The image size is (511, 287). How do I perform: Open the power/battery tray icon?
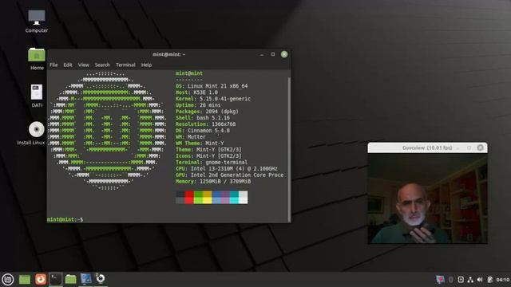489,280
